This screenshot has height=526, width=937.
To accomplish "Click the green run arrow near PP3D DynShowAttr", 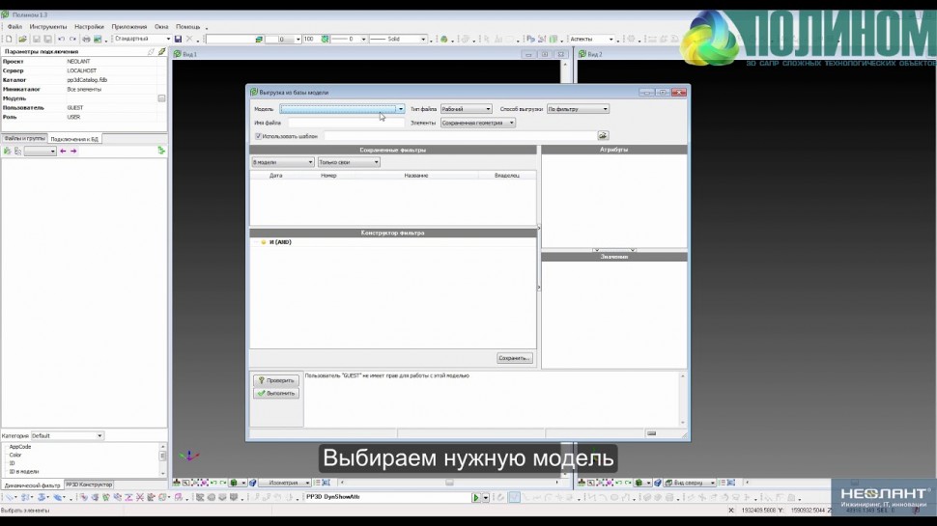I will 475,497.
